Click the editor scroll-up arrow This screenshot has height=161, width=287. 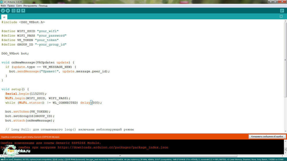pos(285,21)
